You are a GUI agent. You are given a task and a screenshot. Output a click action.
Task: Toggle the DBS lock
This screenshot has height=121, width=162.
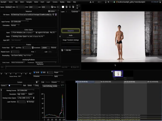43,73
